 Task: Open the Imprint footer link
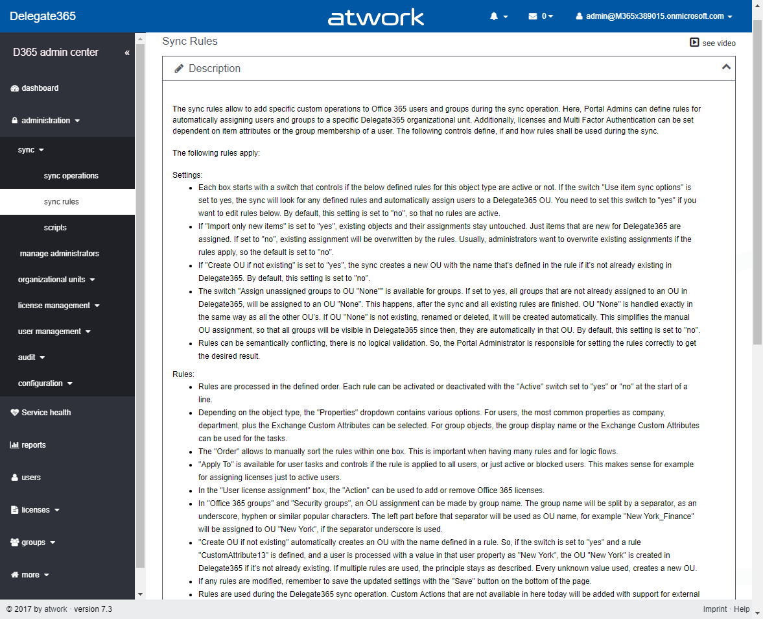click(715, 609)
